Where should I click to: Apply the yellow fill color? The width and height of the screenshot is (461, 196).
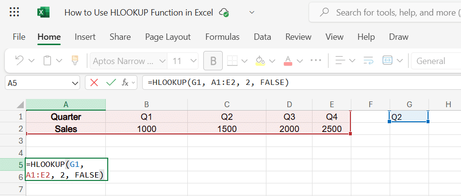click(x=260, y=61)
